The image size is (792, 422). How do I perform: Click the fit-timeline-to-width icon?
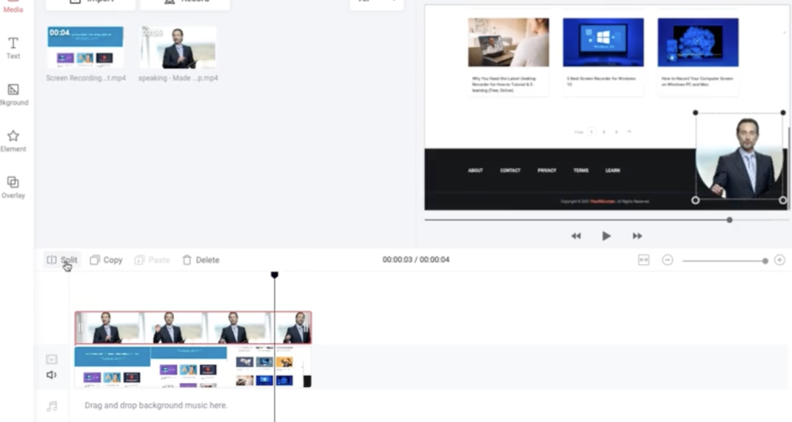click(x=643, y=260)
